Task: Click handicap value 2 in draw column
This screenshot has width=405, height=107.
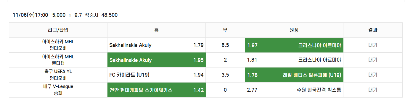Action: [x=225, y=60]
